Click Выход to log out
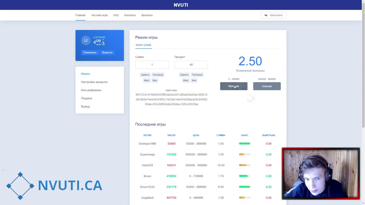This screenshot has height=205, width=365. coord(85,106)
